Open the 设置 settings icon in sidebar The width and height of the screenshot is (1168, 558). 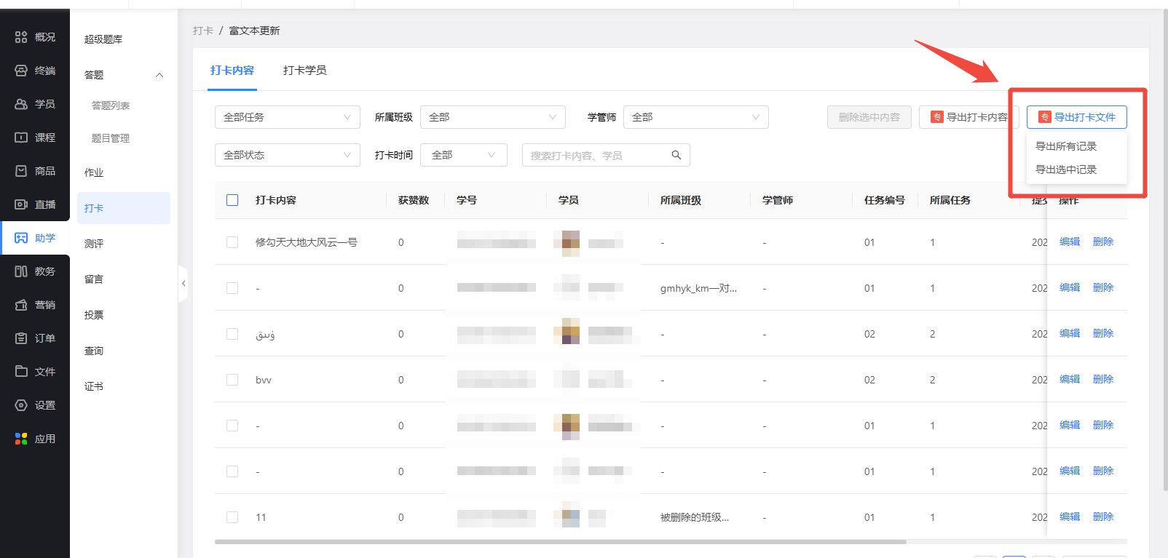click(21, 405)
